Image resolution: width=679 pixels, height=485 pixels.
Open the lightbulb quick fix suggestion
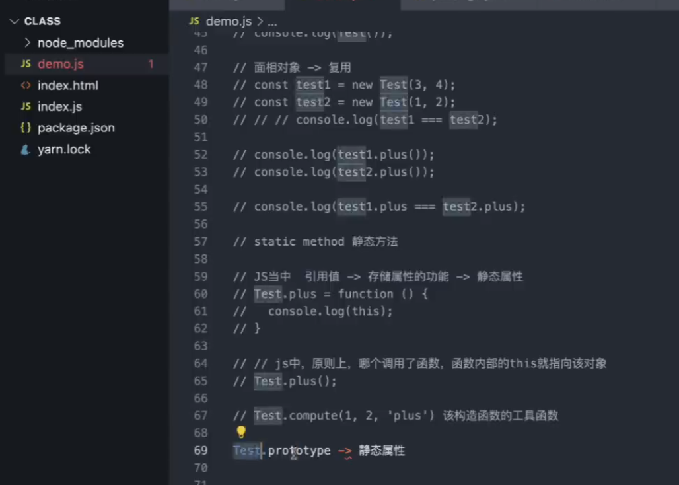coord(241,433)
